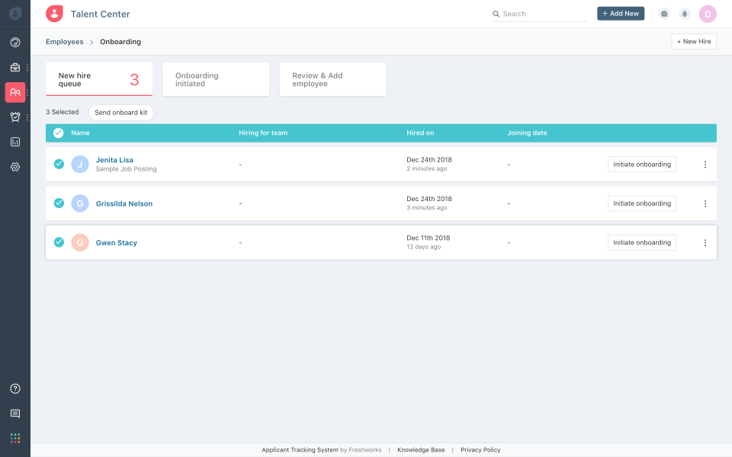Open the dashboard gauge icon in sidebar
The image size is (732, 457).
coord(15,43)
